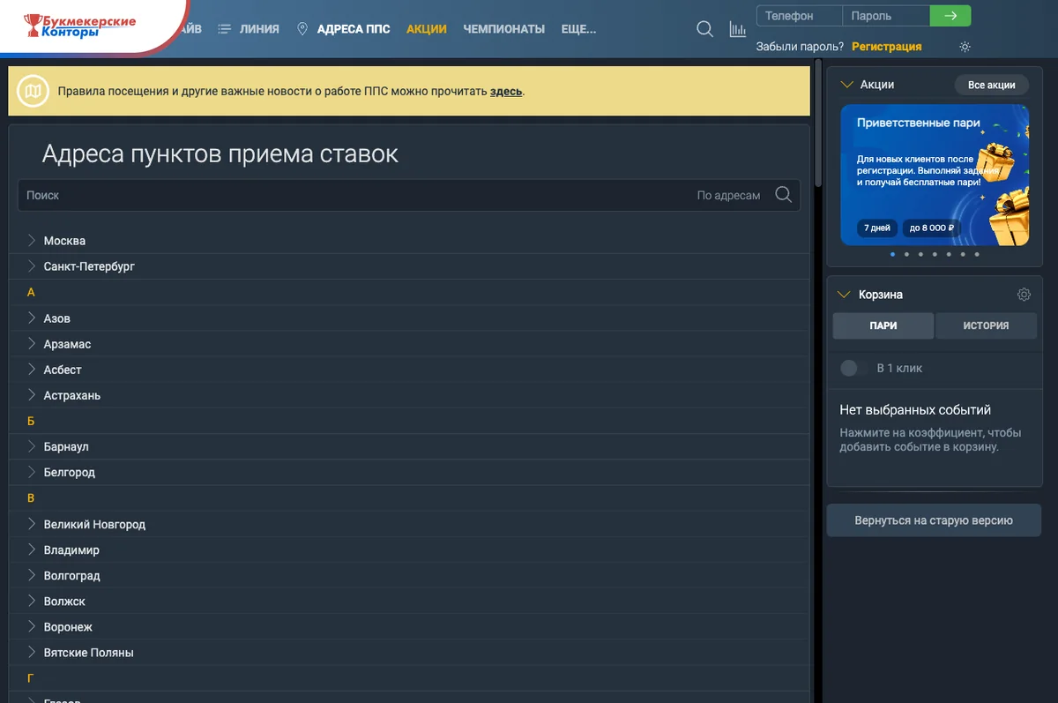Expand the Астрахань city row
Viewport: 1058px width, 703px height.
point(409,395)
